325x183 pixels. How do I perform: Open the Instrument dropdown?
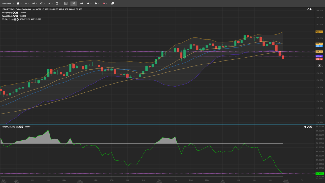pyautogui.click(x=8, y=3)
